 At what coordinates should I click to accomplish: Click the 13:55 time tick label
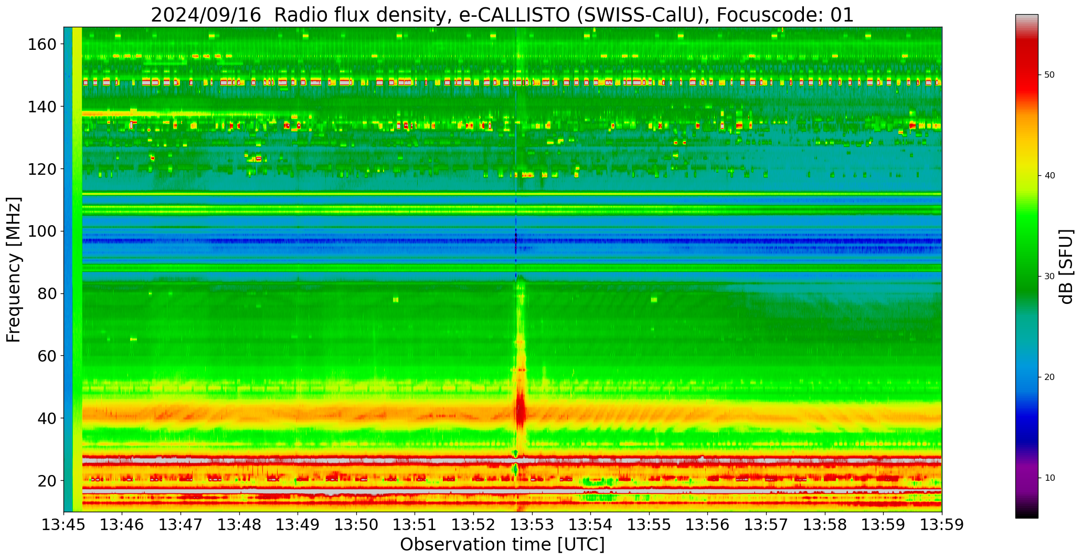point(649,525)
